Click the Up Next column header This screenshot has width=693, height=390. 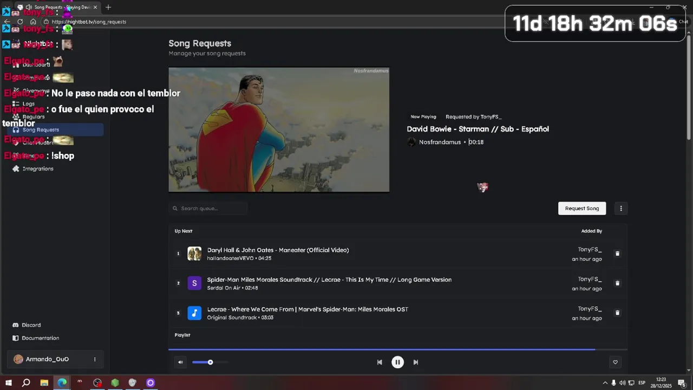[x=184, y=231]
